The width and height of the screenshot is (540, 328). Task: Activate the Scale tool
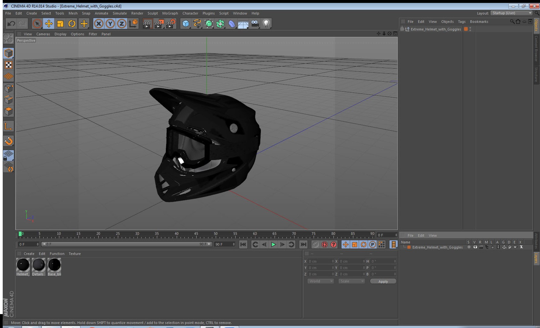pos(60,23)
